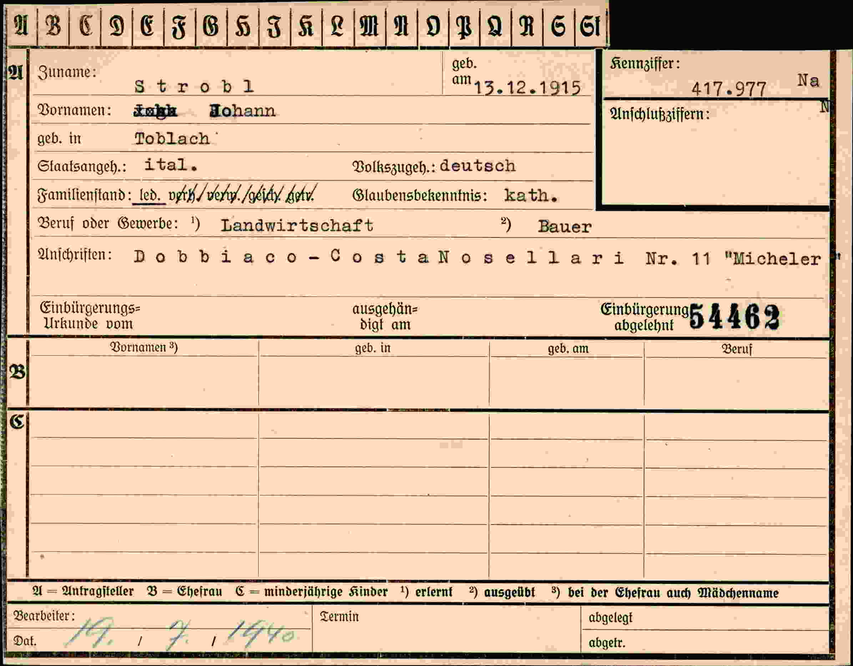The image size is (853, 666).
Task: Select the F index tab
Action: [180, 26]
